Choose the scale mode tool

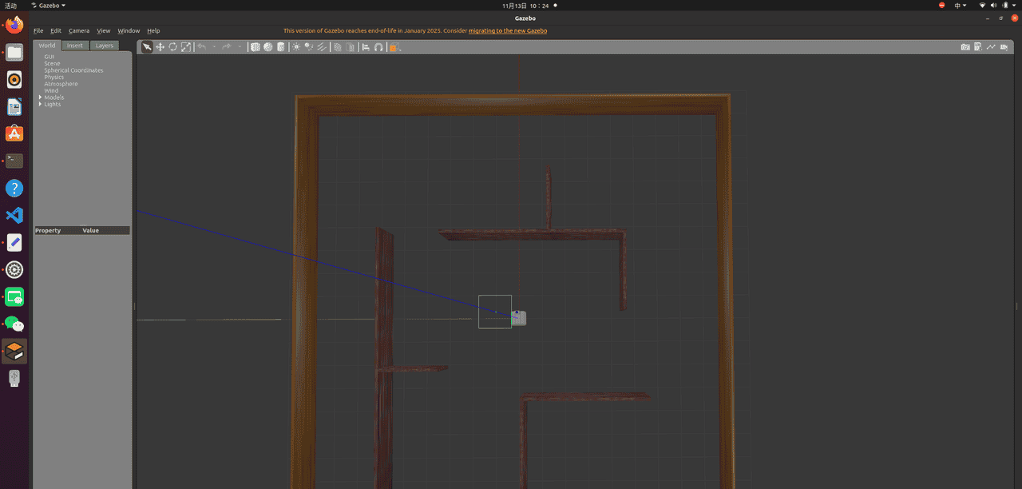pyautogui.click(x=186, y=47)
